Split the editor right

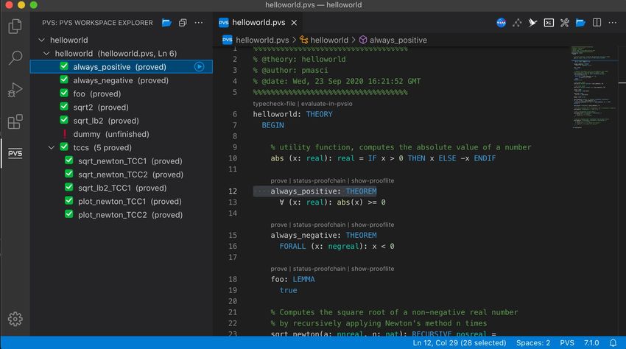pos(597,23)
